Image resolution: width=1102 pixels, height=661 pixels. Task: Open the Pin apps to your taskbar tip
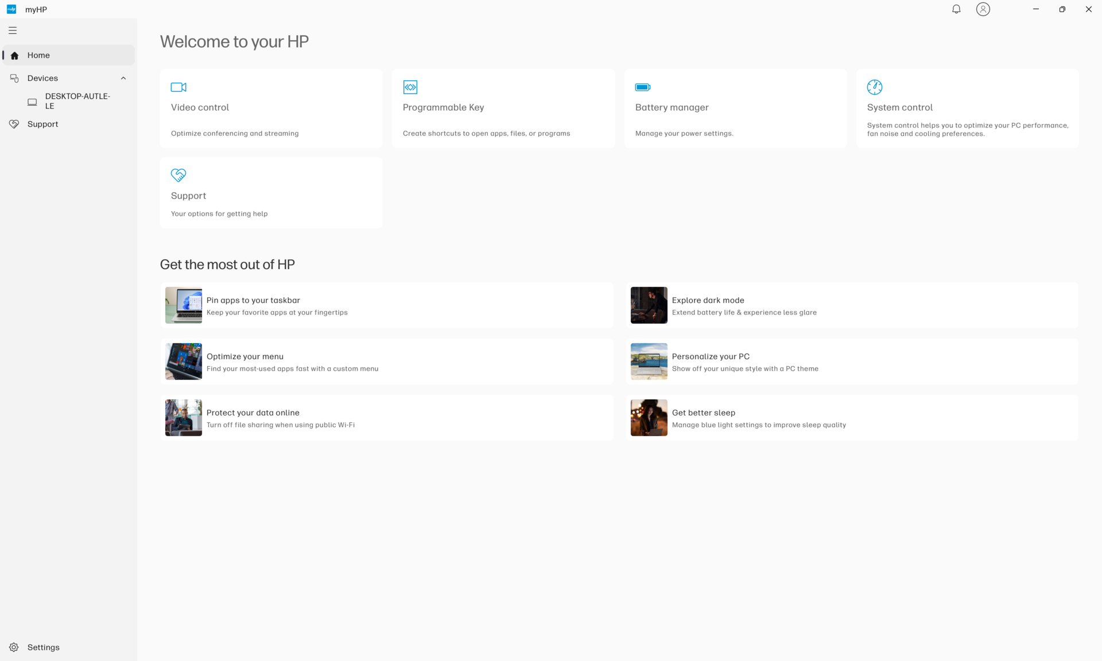(253, 301)
